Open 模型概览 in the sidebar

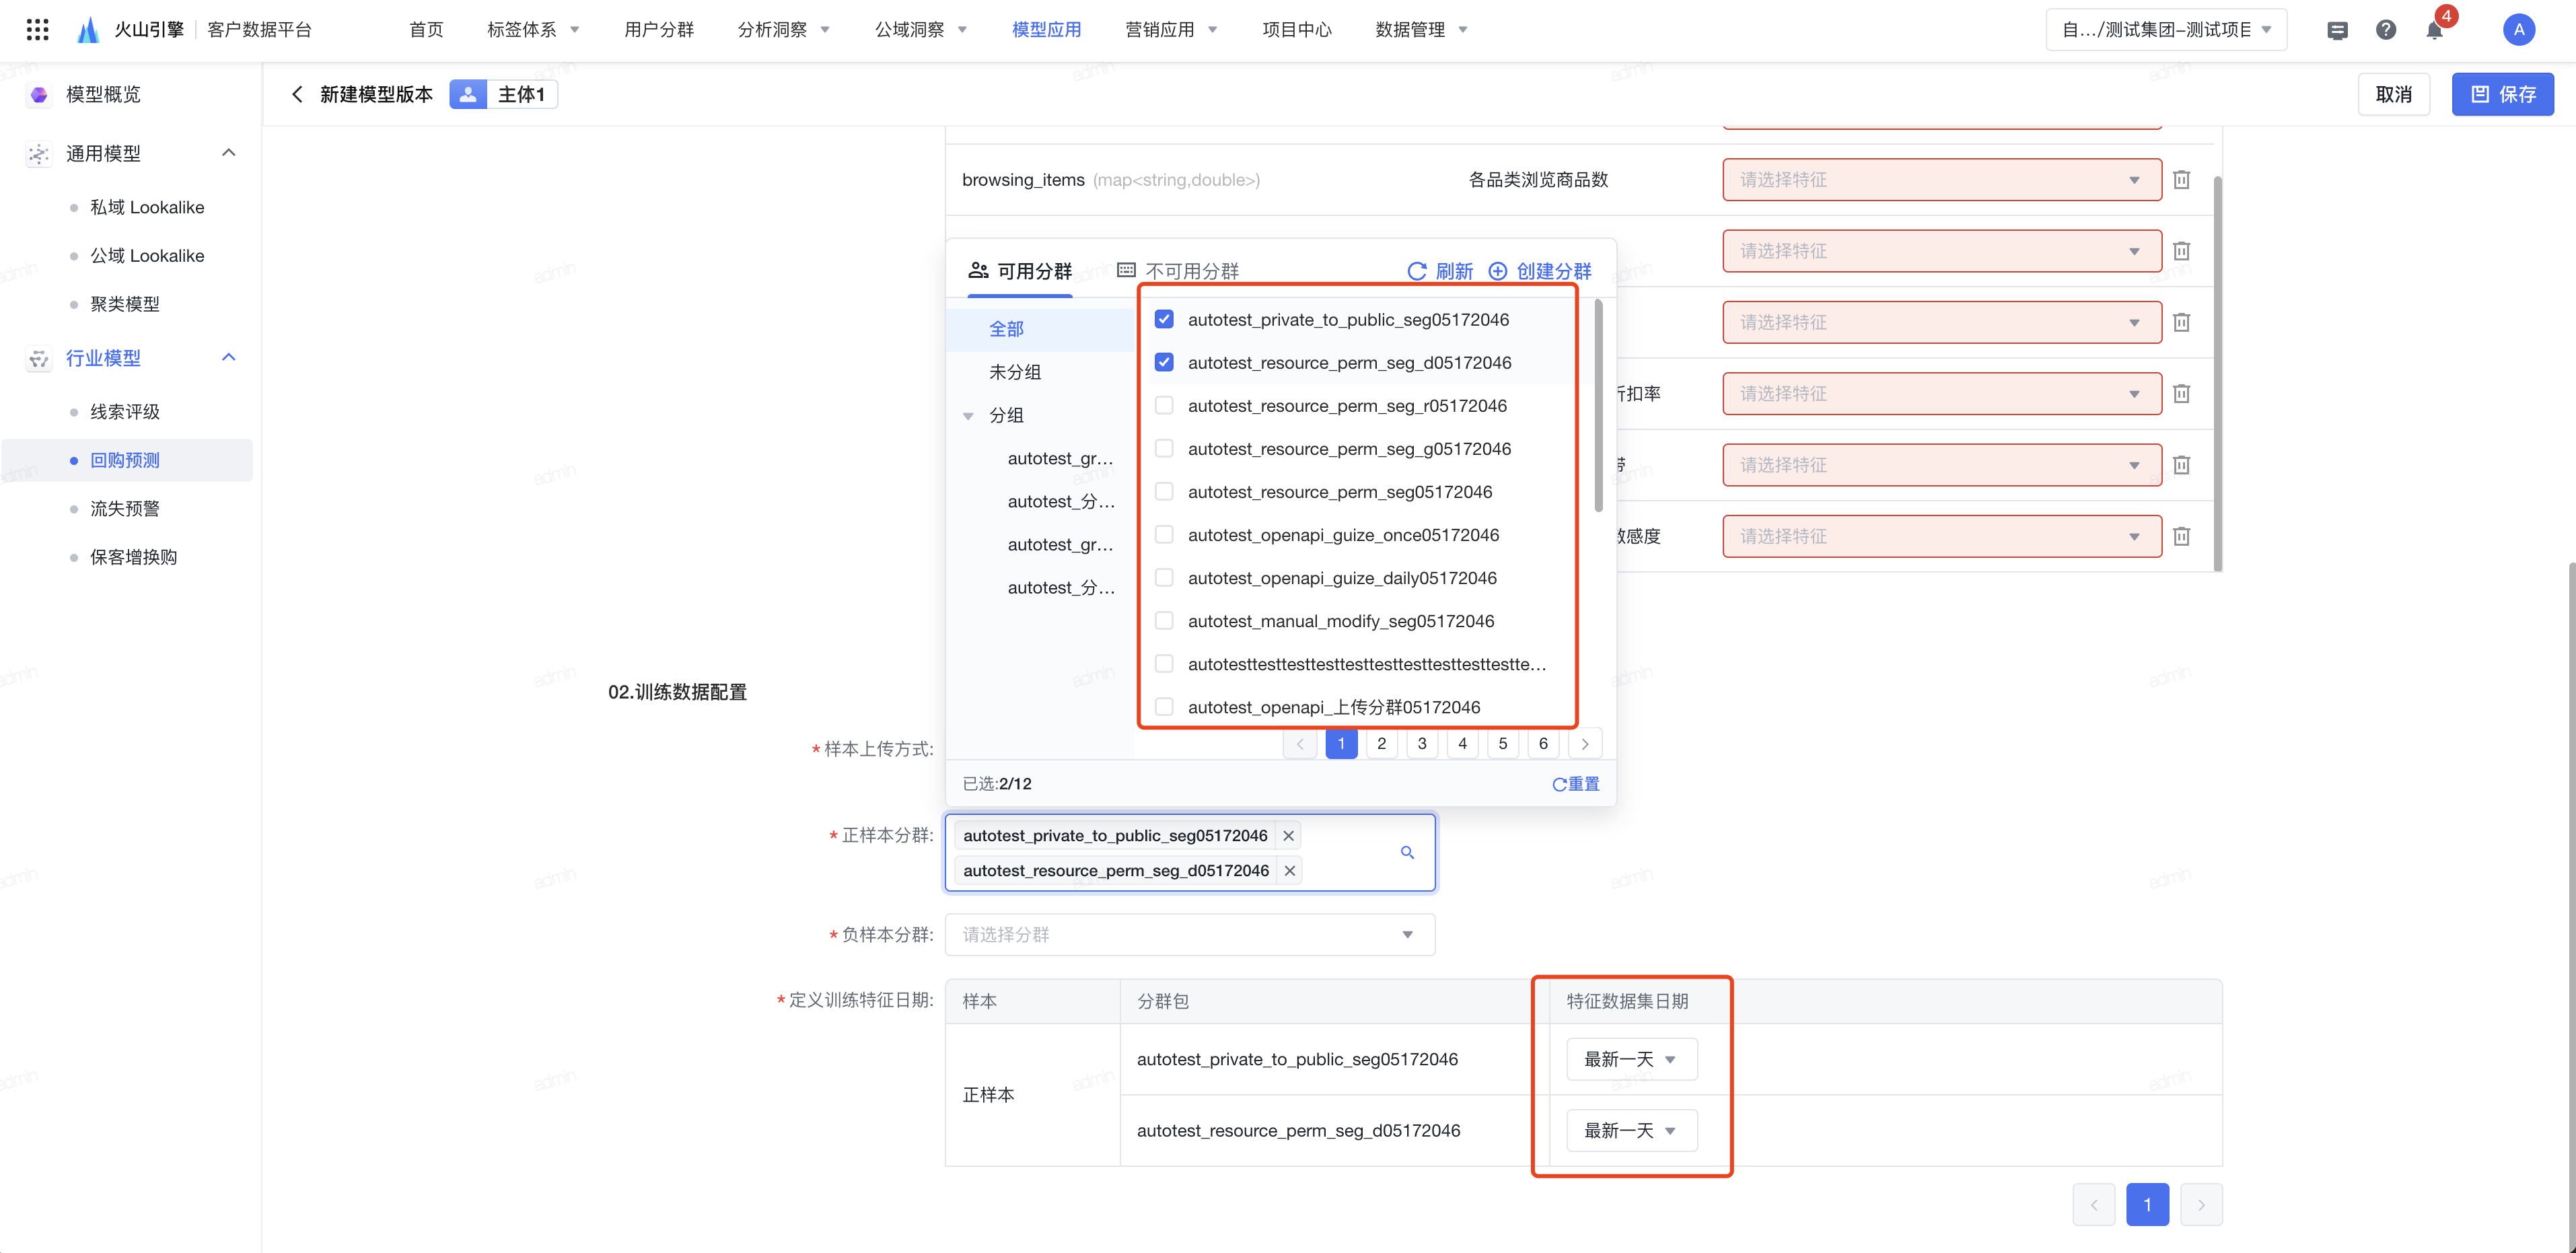[103, 95]
